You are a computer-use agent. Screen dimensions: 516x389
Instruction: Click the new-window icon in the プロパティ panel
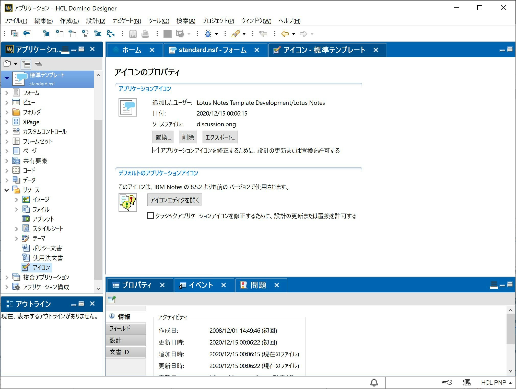pos(112,299)
